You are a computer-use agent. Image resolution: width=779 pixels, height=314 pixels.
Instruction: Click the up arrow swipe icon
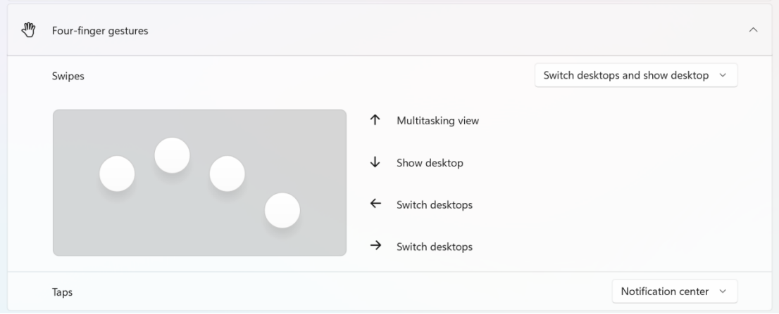(375, 120)
